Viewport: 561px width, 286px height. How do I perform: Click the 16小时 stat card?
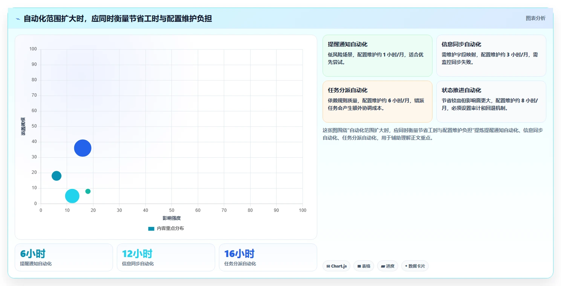pyautogui.click(x=268, y=257)
